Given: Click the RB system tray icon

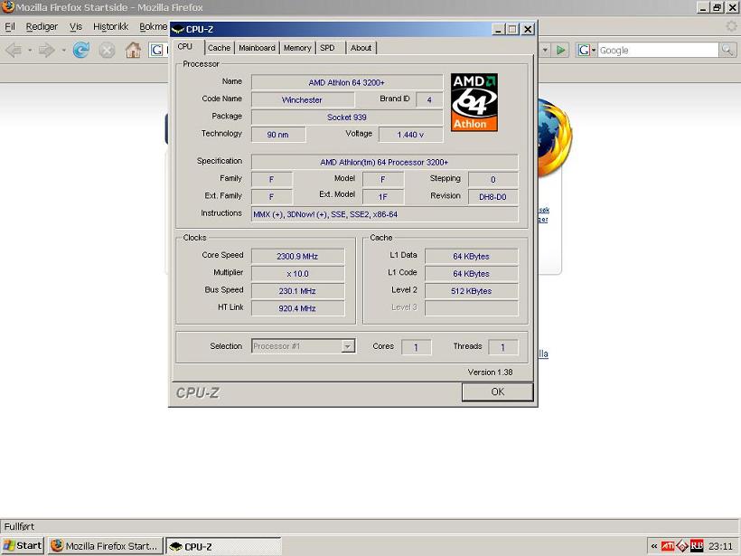Looking at the screenshot, I should pos(696,546).
